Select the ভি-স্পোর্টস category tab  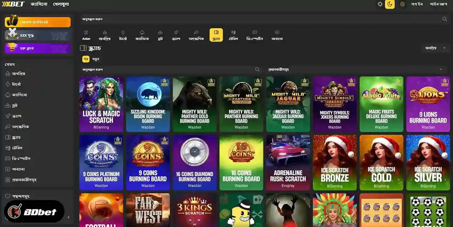[x=255, y=35]
